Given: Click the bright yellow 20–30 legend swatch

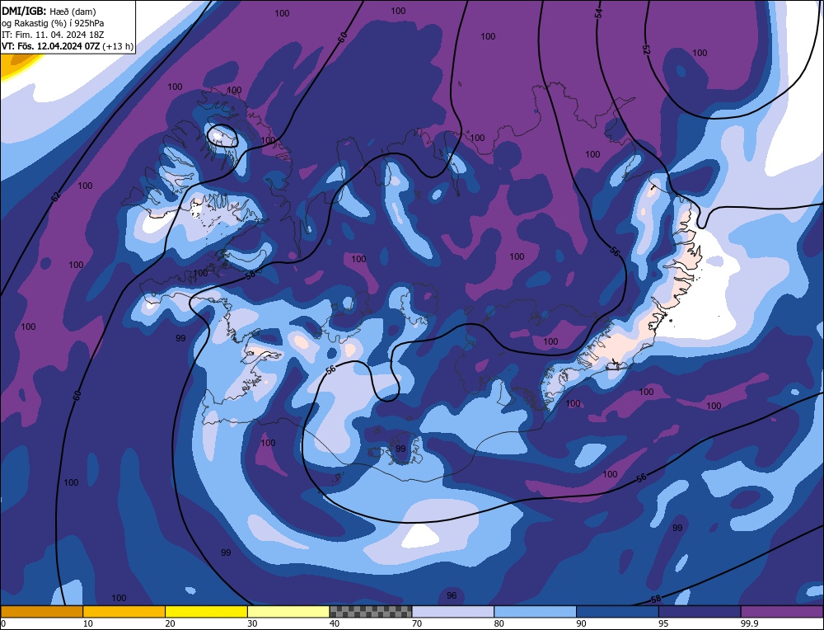Looking at the screenshot, I should pos(206,611).
